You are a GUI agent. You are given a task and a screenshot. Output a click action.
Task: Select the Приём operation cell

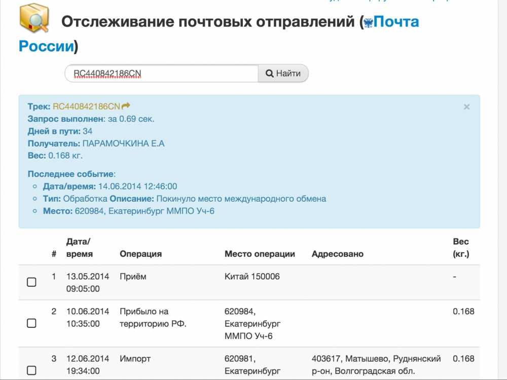pyautogui.click(x=133, y=277)
